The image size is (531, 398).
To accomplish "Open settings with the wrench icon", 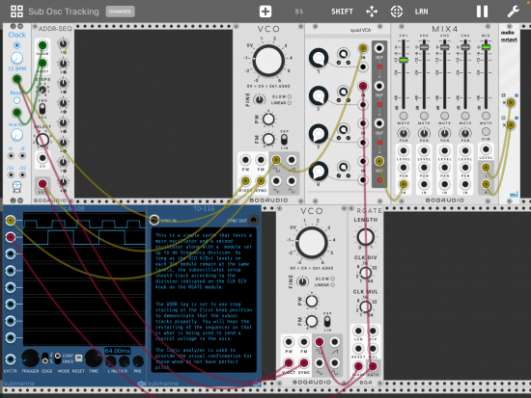I will [513, 12].
